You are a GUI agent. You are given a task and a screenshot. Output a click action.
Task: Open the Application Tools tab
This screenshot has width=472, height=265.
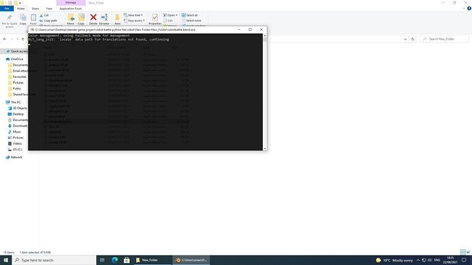click(70, 8)
